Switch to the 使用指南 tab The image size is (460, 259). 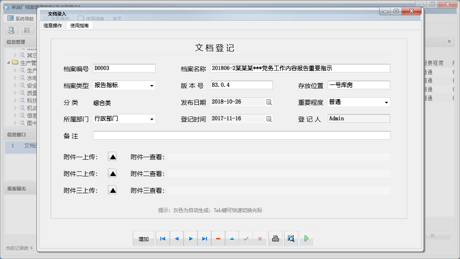(80, 26)
